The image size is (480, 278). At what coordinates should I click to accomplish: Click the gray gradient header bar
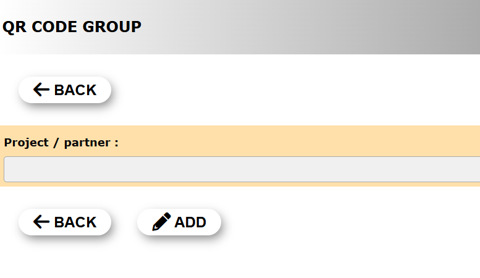pos(309,27)
